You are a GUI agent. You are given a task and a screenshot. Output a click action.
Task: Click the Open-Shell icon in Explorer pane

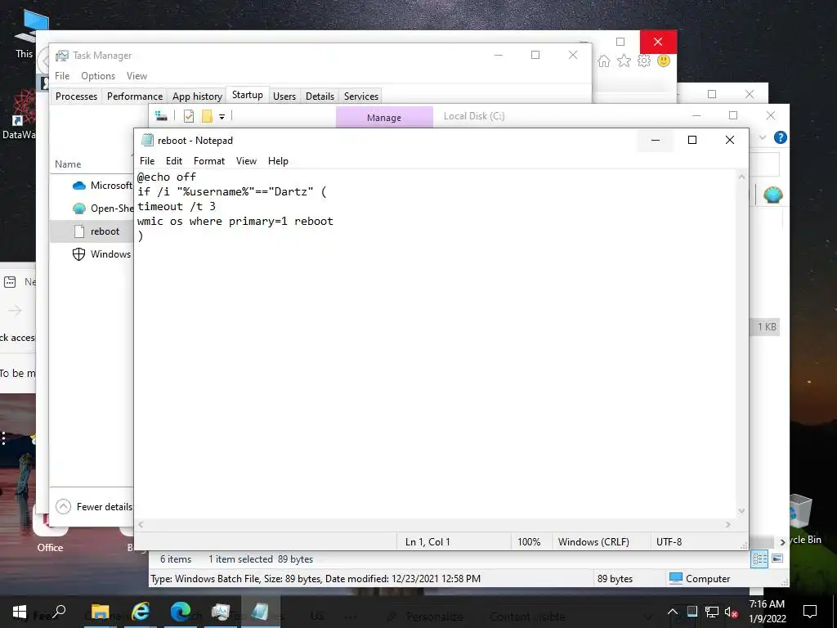click(772, 195)
